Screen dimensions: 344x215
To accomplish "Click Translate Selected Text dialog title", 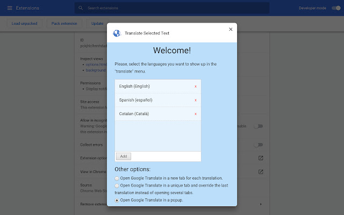I will click(147, 33).
